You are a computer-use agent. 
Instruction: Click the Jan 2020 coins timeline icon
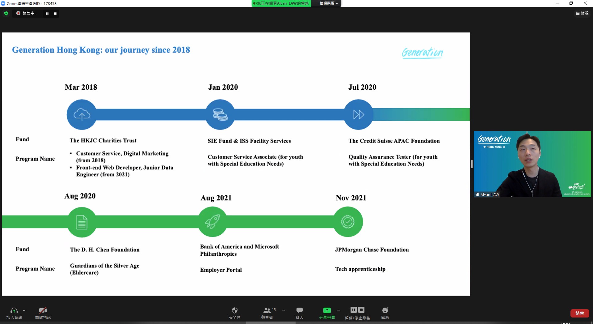pyautogui.click(x=220, y=115)
